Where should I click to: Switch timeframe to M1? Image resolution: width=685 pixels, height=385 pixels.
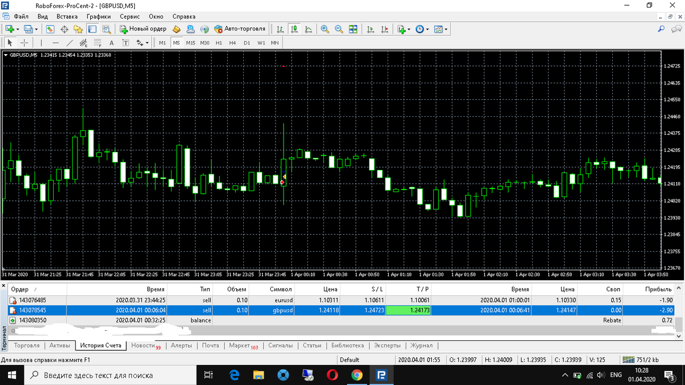(162, 42)
